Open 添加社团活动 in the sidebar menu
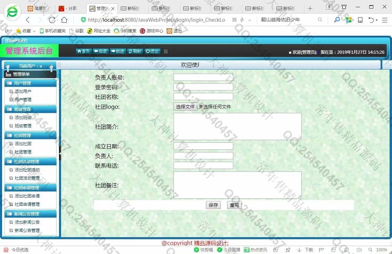 27,170
